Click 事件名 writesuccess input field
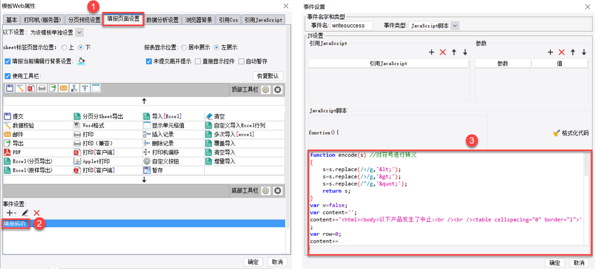Viewport: 595px width, 269px height. tap(352, 26)
